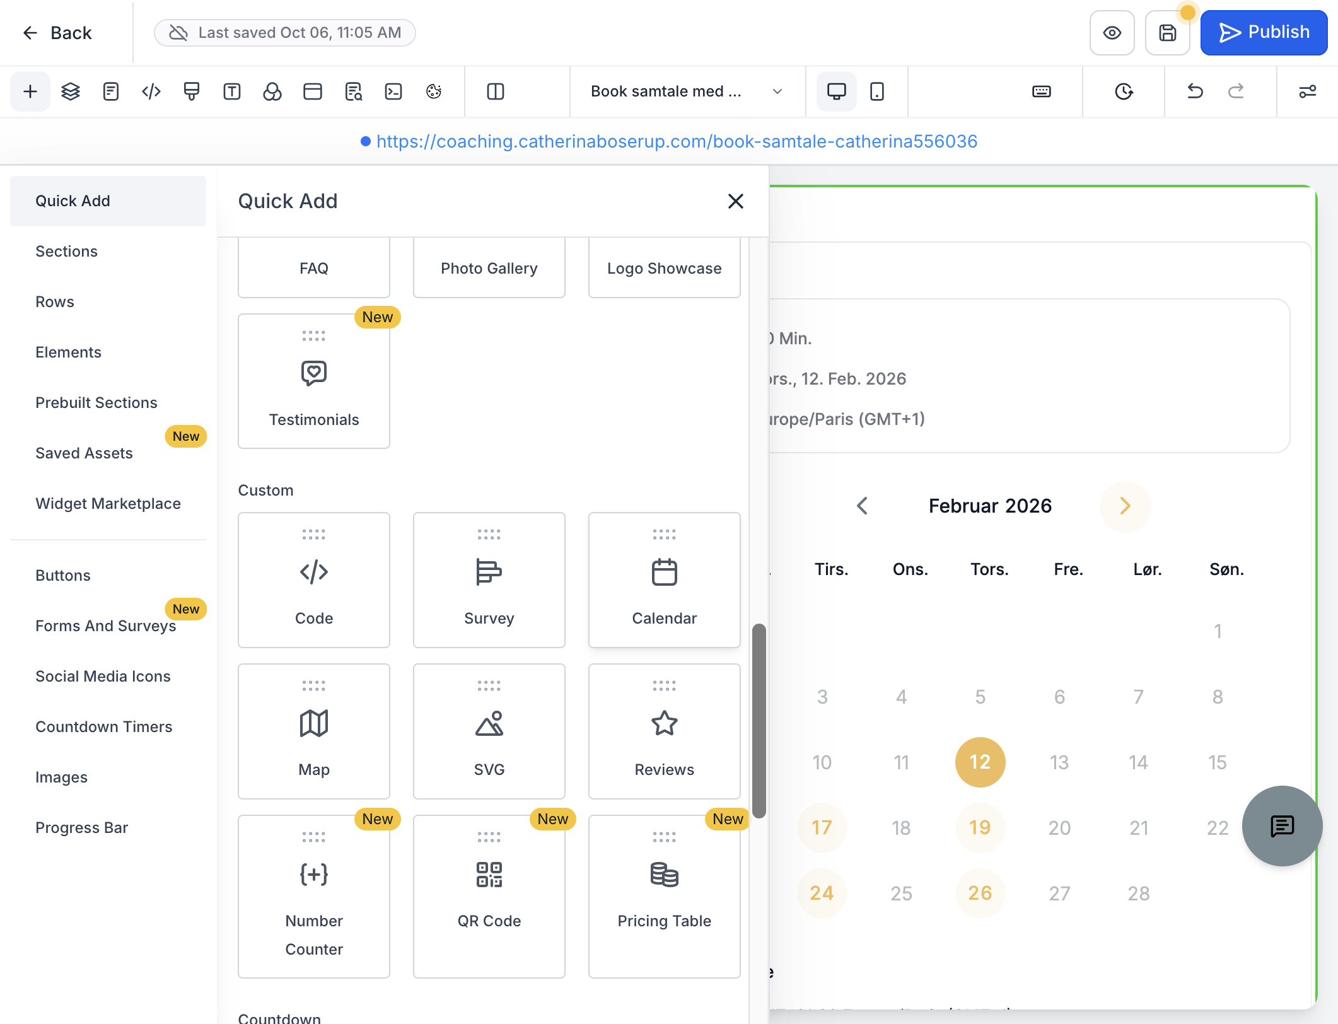Viewport: 1338px width, 1024px height.
Task: Preview the page with eye icon
Action: tap(1112, 33)
